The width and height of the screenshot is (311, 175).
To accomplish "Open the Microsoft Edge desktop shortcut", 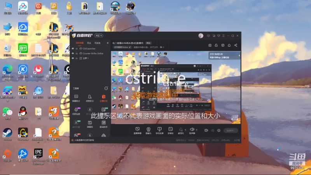I will pos(7,72).
